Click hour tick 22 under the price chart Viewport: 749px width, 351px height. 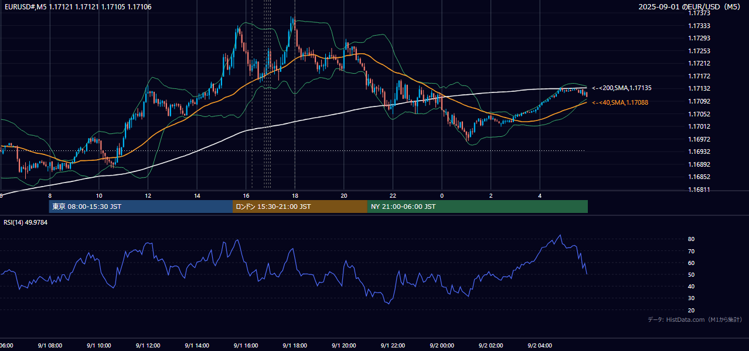point(393,195)
